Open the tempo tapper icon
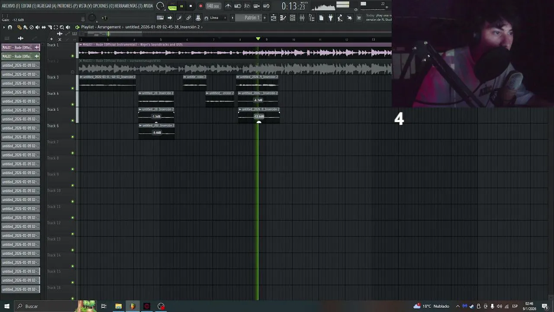The image size is (554, 312). point(340,18)
